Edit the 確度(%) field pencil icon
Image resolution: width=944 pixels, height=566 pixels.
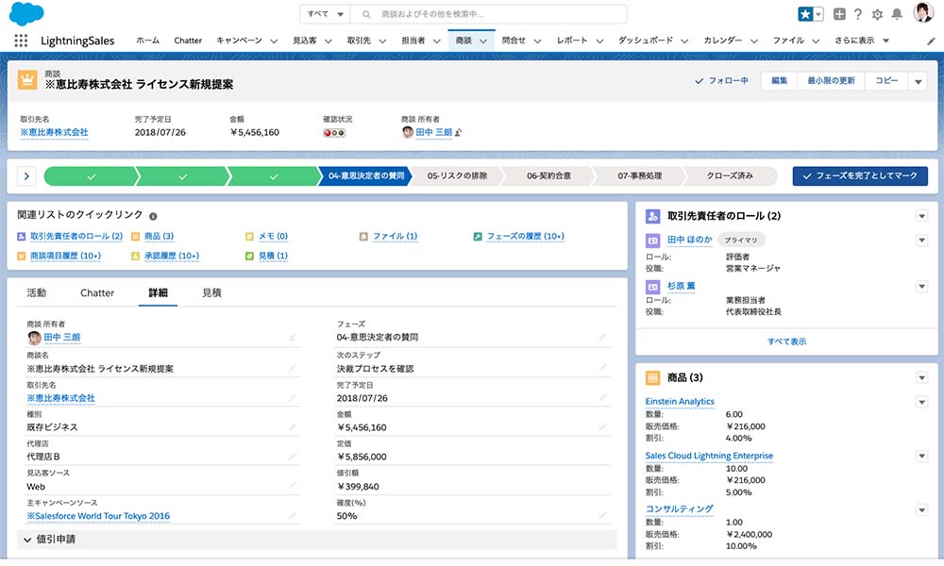(x=602, y=515)
